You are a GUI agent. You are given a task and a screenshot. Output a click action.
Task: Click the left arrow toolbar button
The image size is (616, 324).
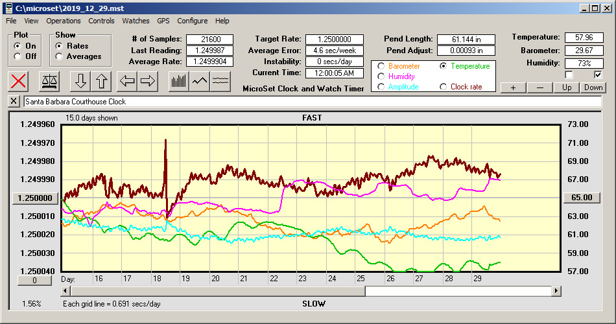pyautogui.click(x=128, y=81)
